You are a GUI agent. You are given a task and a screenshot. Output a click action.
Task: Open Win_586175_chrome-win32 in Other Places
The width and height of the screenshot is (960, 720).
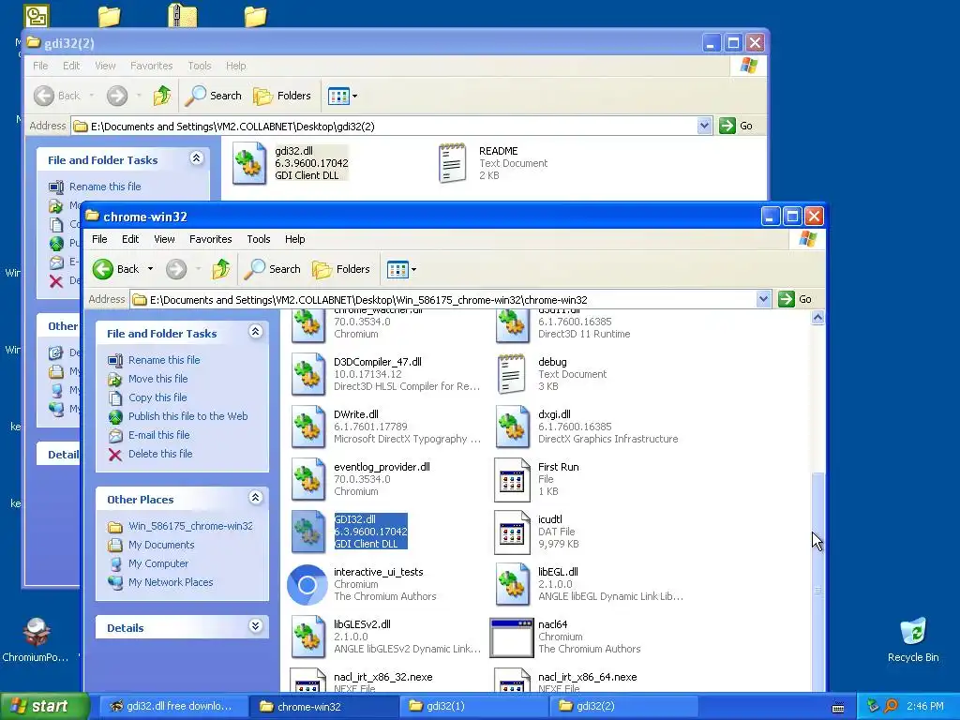tap(190, 526)
